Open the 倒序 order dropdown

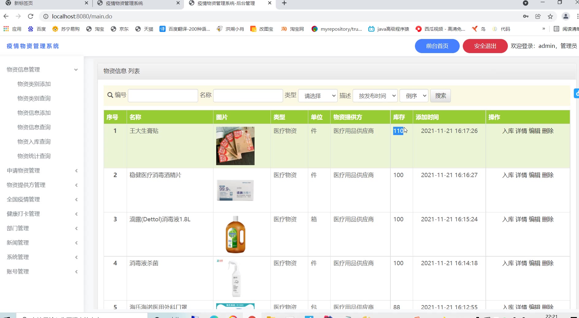[x=414, y=96]
